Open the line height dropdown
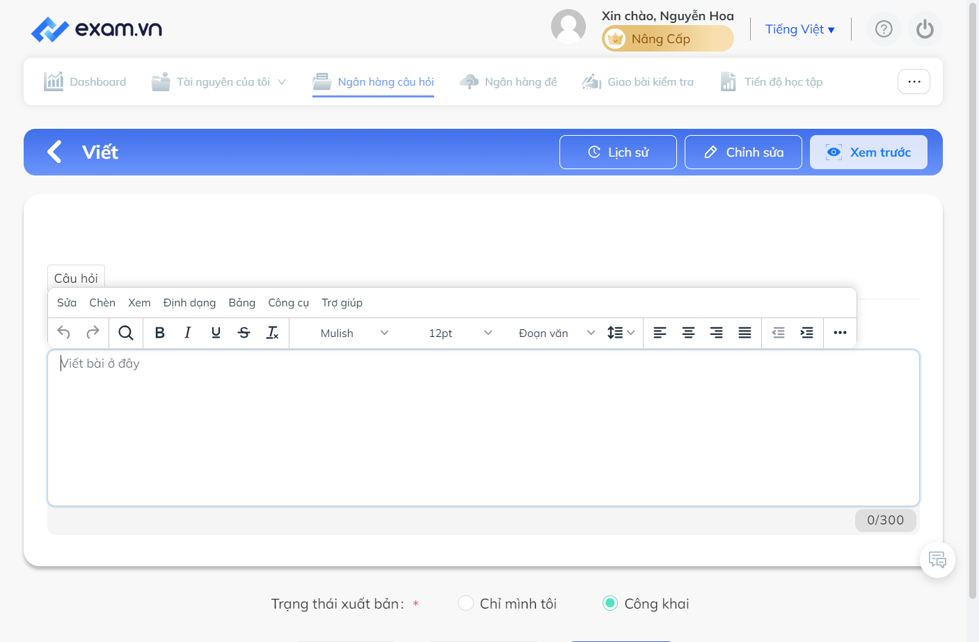 (621, 333)
